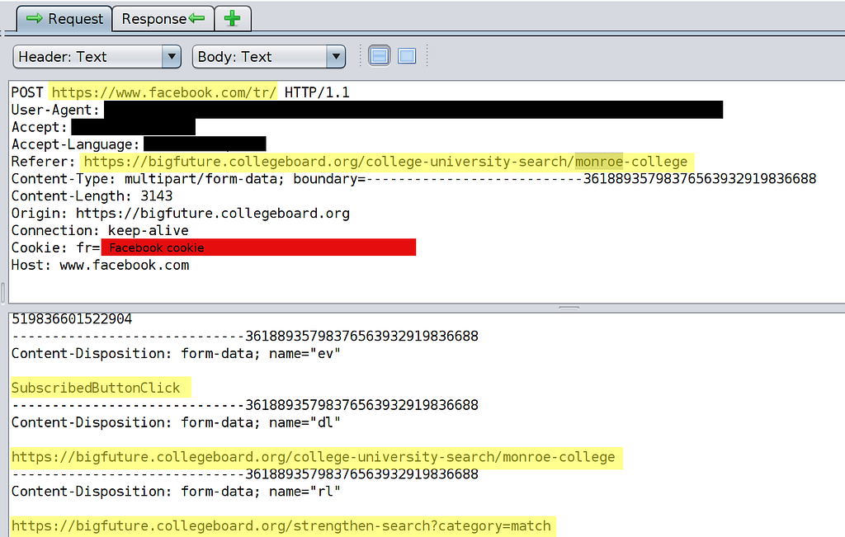The width and height of the screenshot is (845, 537).
Task: Click the User-Agent header label
Action: (55, 110)
